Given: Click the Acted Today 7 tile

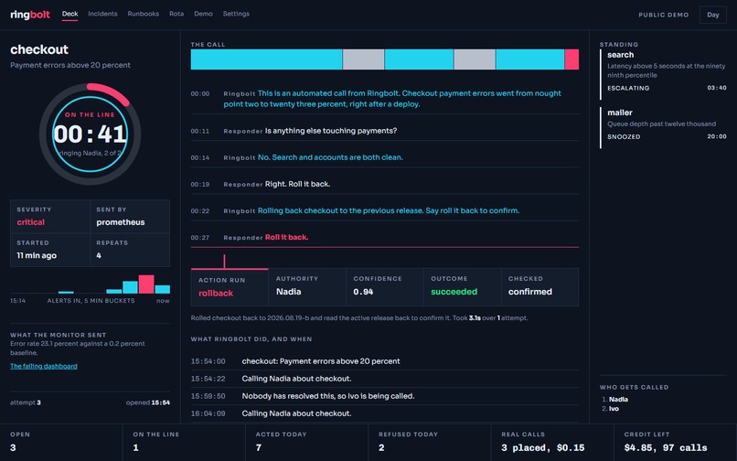Looking at the screenshot, I should point(306,443).
